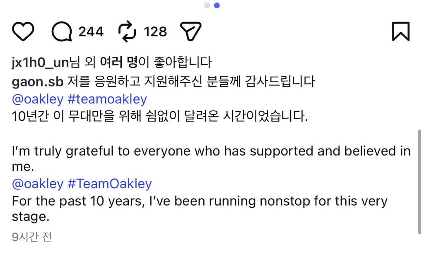Tap the 128 repost count
Screen dimensions: 424x259
click(x=155, y=31)
